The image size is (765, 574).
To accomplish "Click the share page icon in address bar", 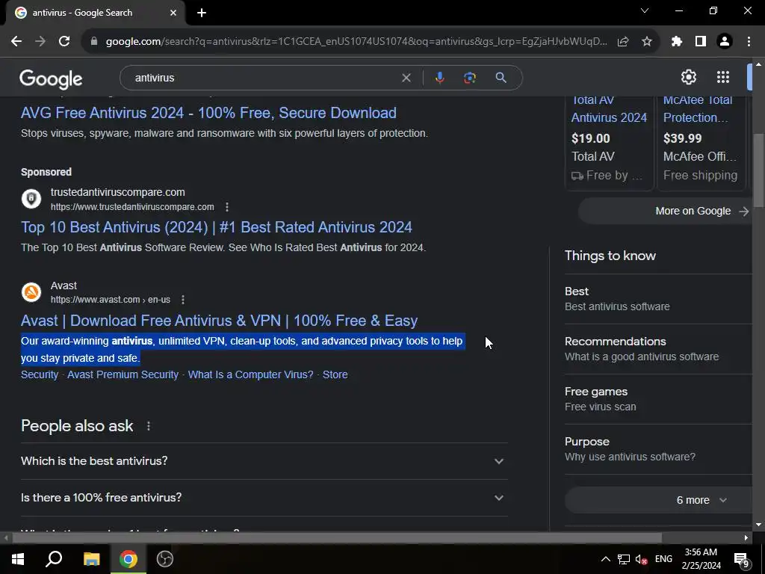I will coord(623,42).
